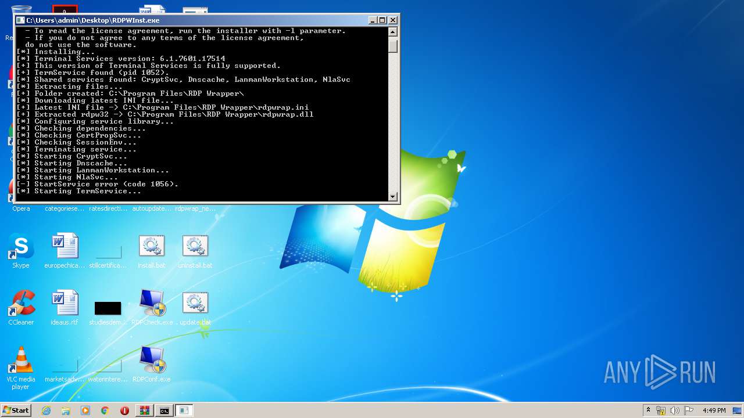744x418 pixels.
Task: Click the ratesdirecti file label
Action: [108, 208]
